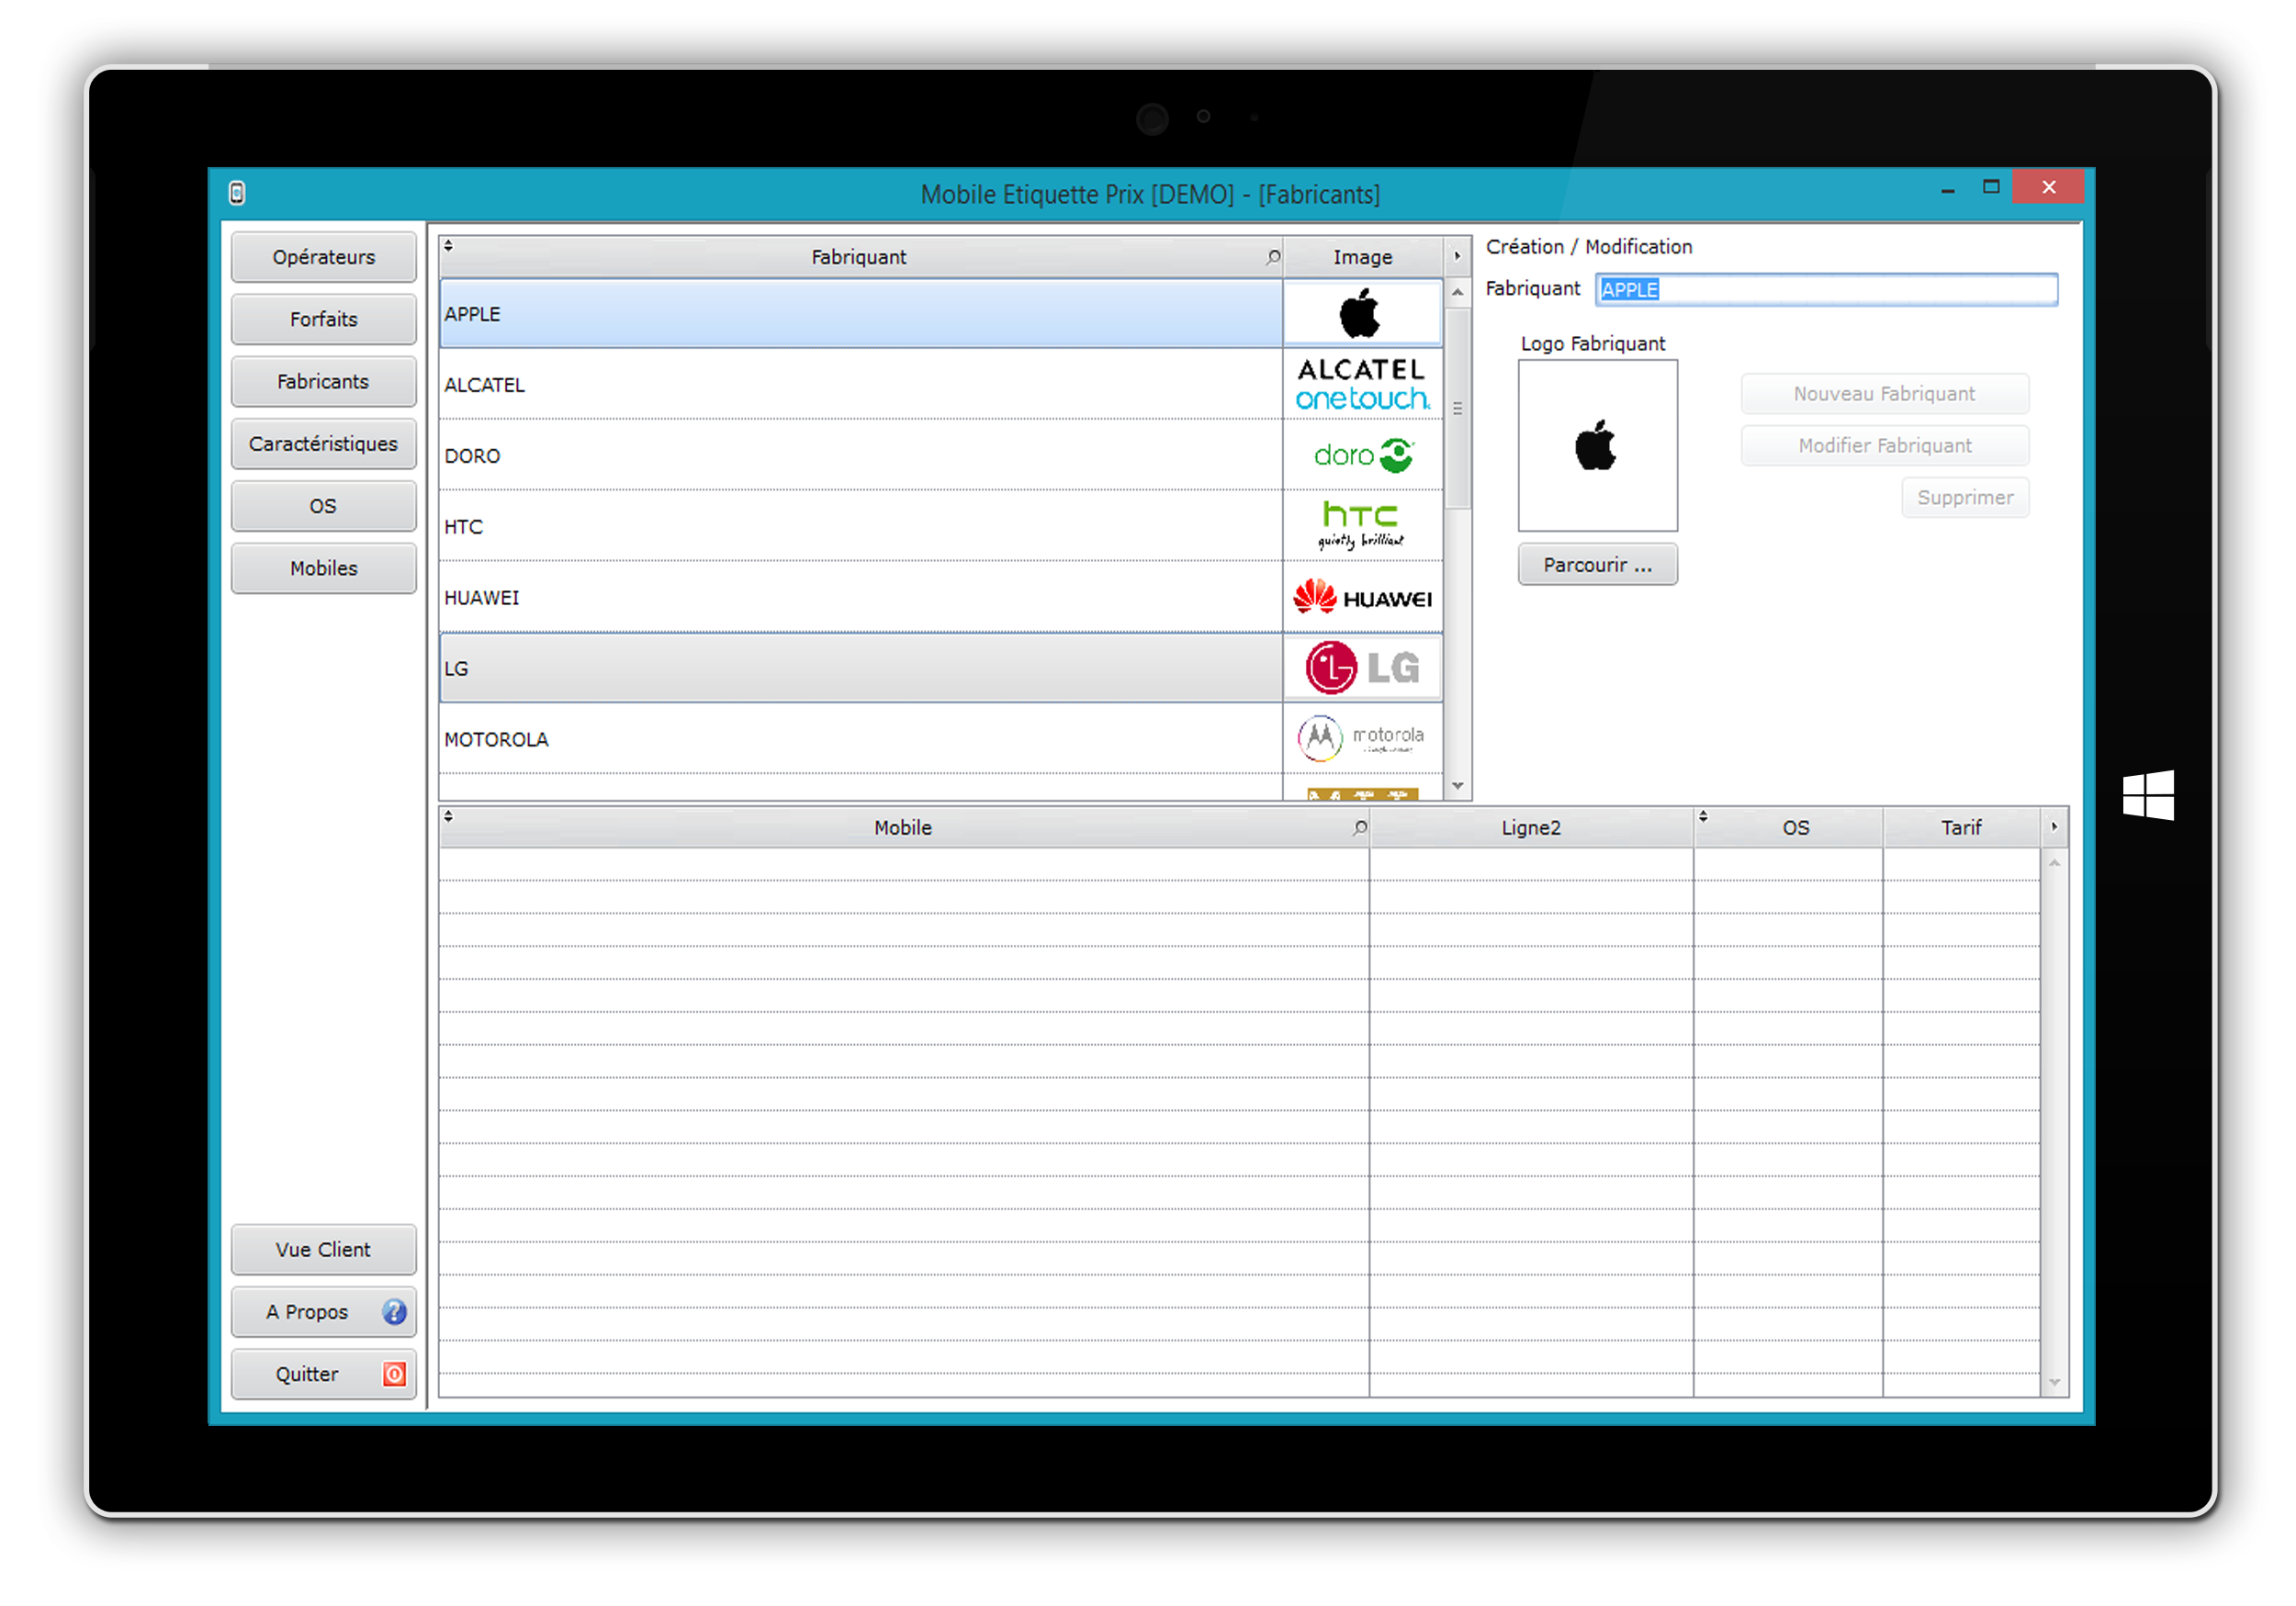Click the HTC logo in the Image column
Screen dimensions: 2296x1606
point(1361,526)
